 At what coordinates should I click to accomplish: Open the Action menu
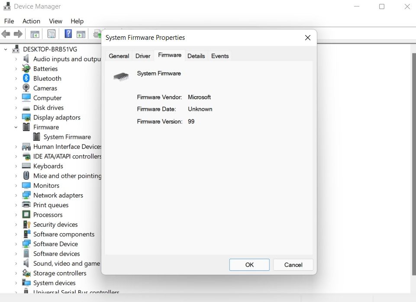[31, 21]
